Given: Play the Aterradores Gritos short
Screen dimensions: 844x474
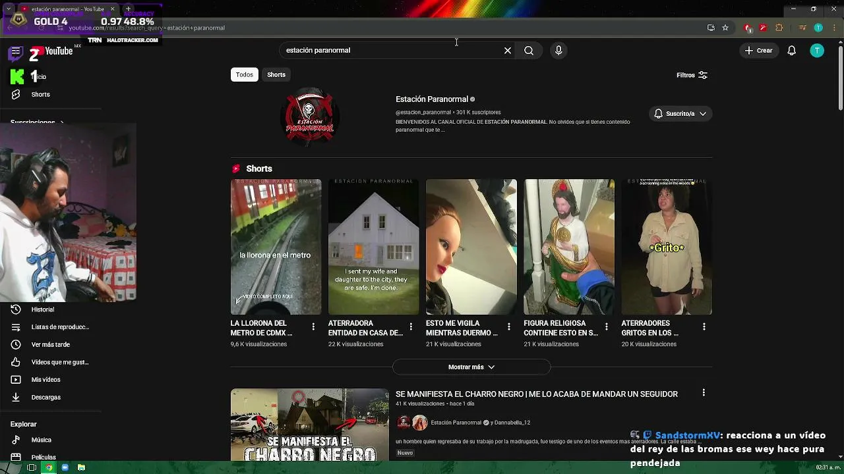Looking at the screenshot, I should click(667, 247).
